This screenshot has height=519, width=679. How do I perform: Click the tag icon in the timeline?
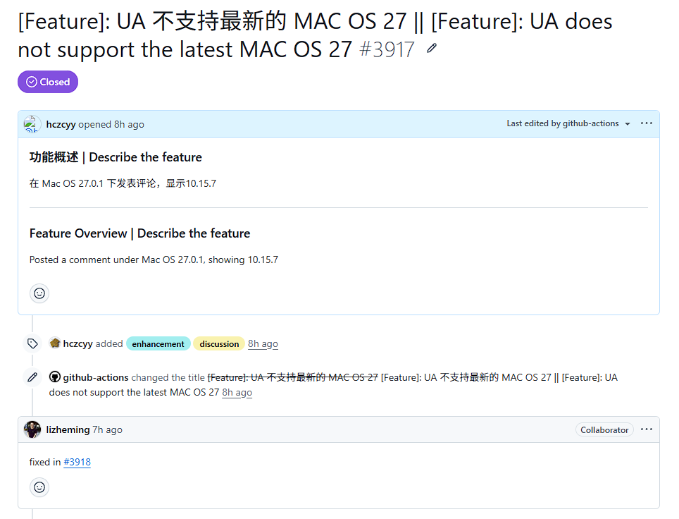pos(32,344)
